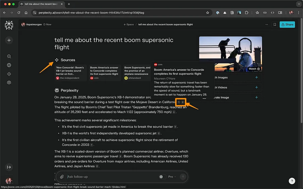This screenshot has width=303, height=189.
Task: Toggle the Pro search switch
Action: pyautogui.click(x=163, y=177)
